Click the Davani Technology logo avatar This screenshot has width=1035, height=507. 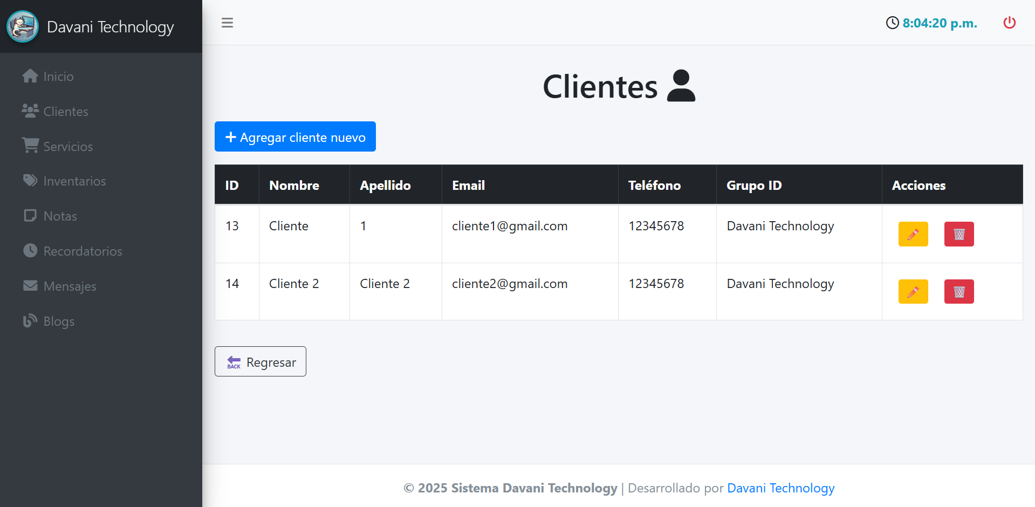tap(23, 26)
